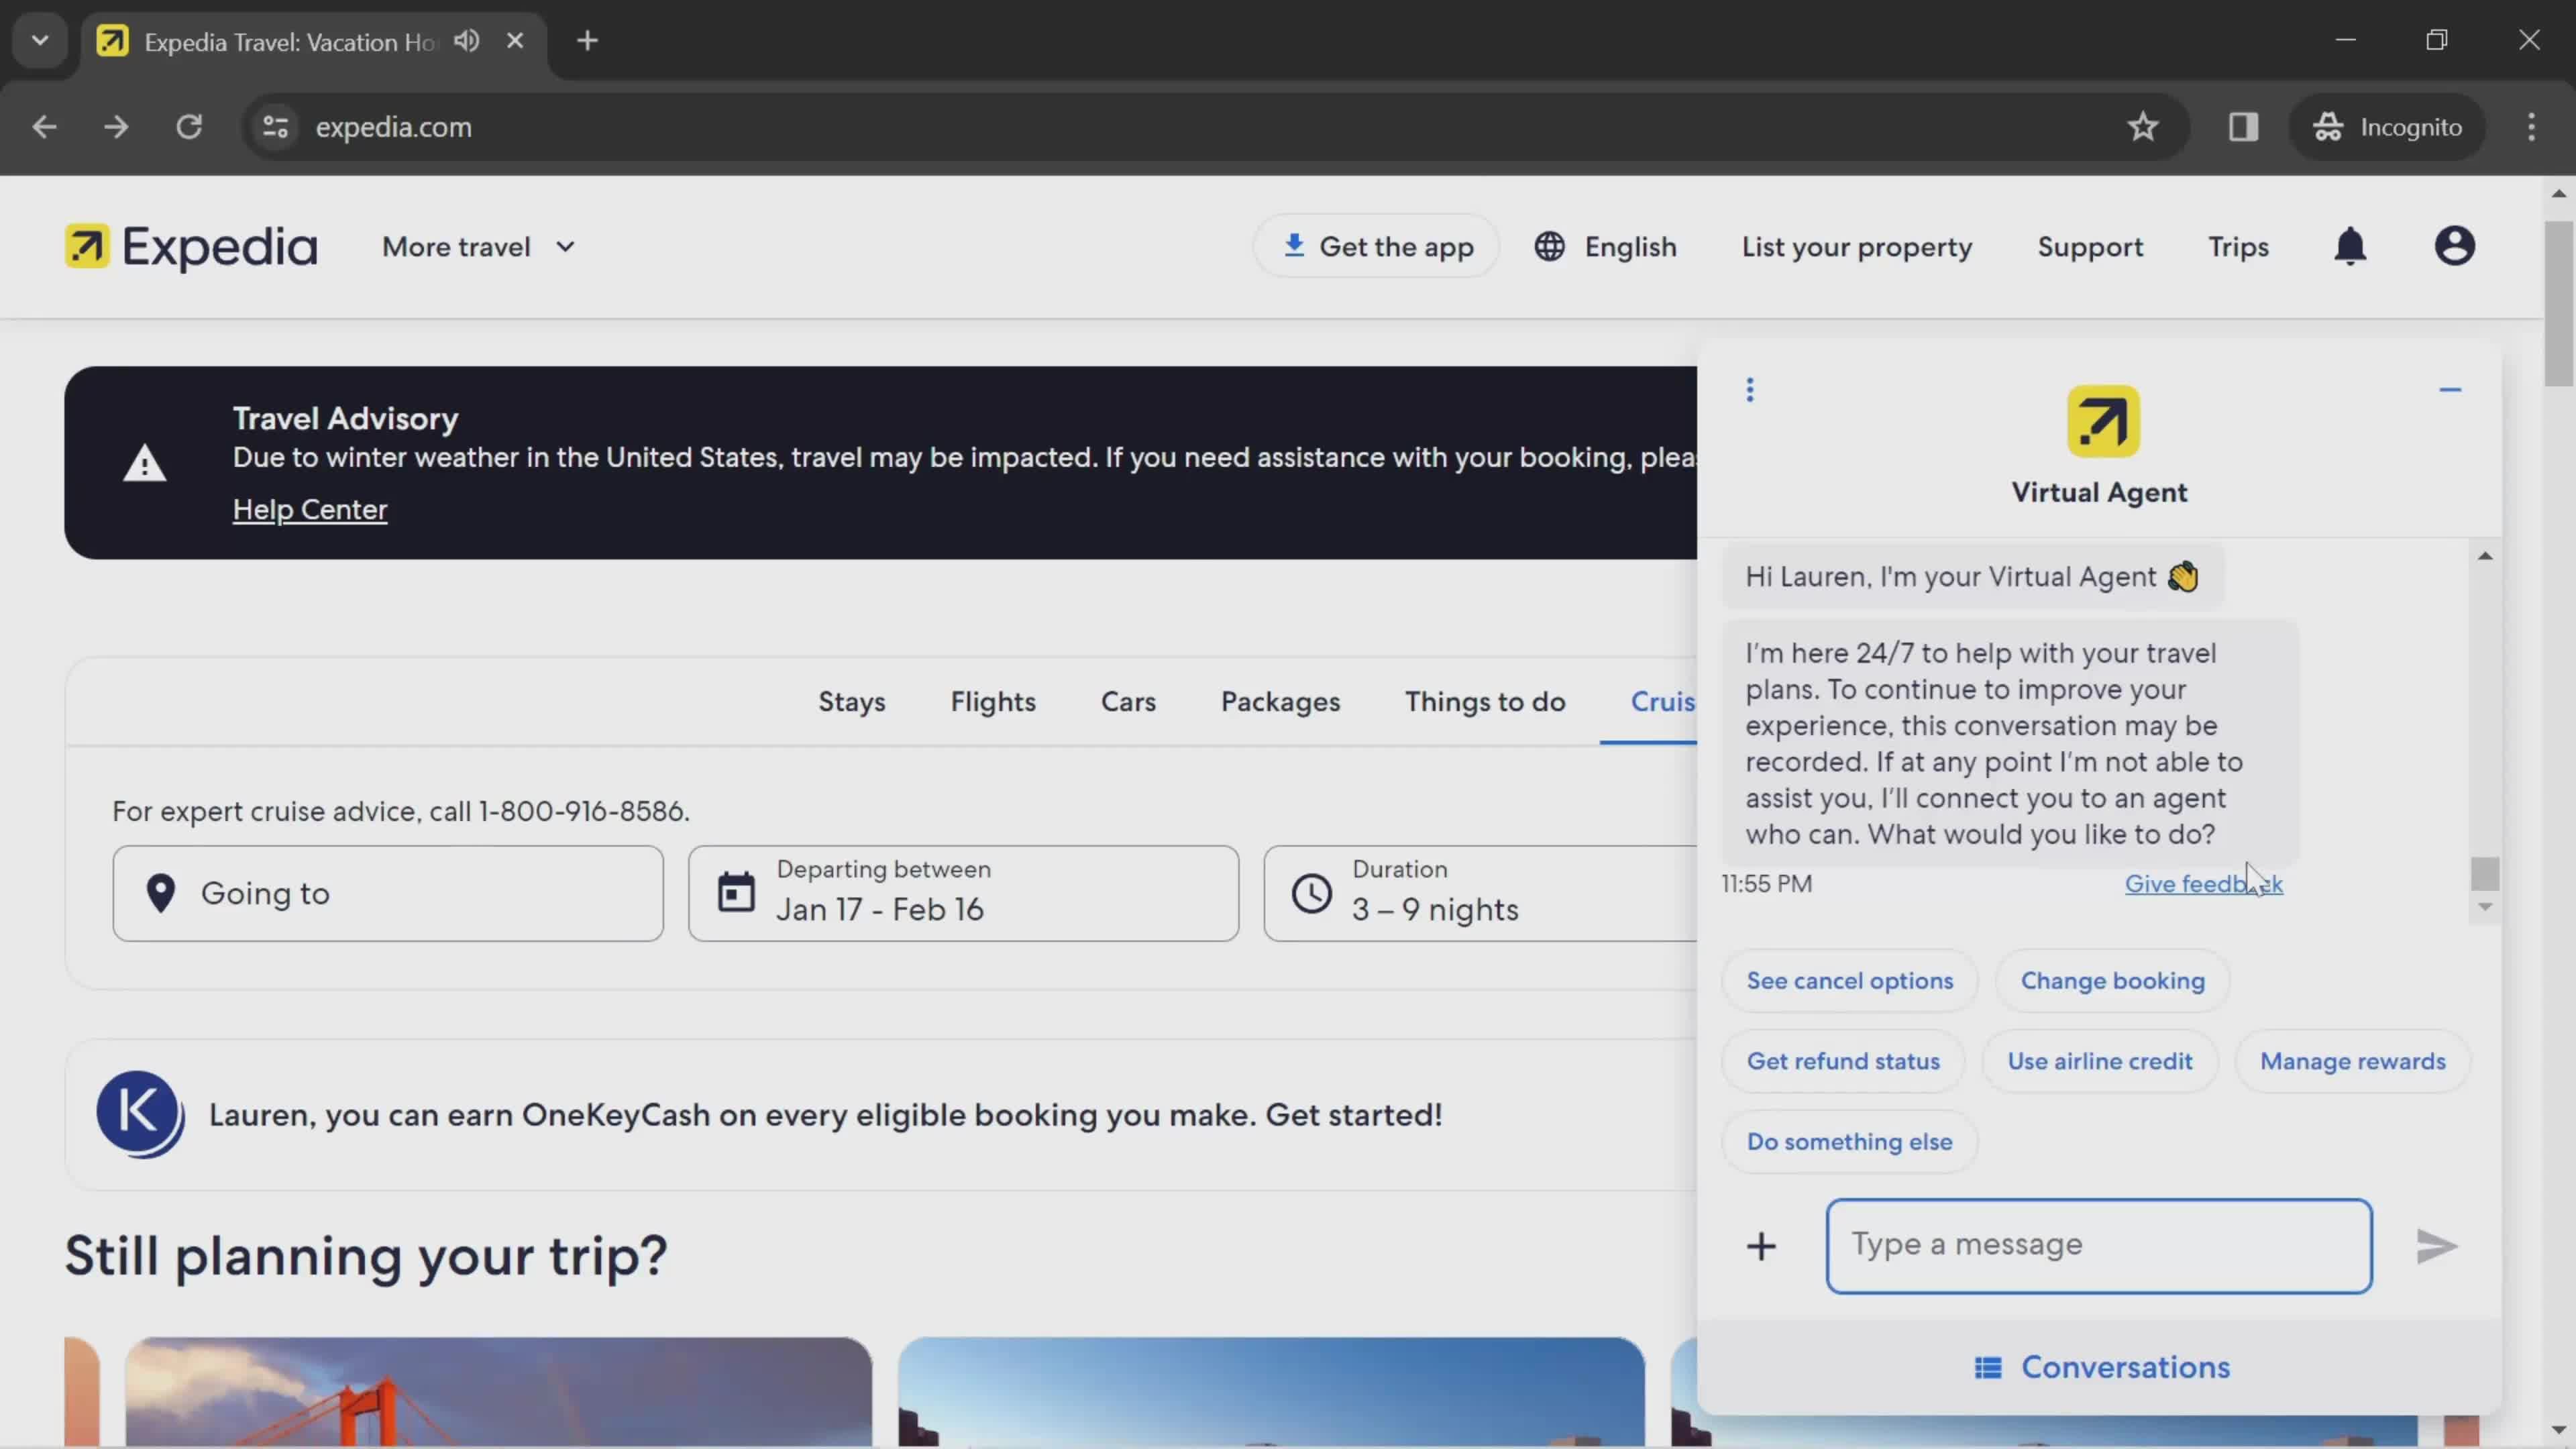
Task: Click the middle blue trip card image
Action: coord(1271,1391)
